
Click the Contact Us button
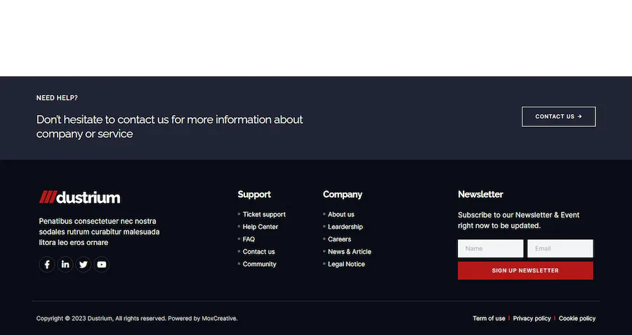(559, 117)
